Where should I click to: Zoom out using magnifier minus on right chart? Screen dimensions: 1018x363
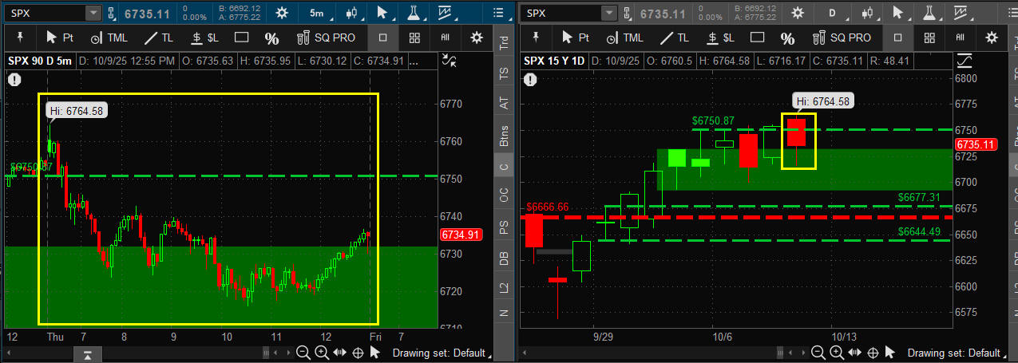click(818, 353)
